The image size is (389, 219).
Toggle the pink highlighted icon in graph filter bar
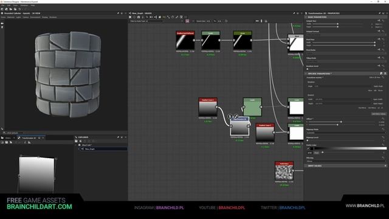coord(187,21)
